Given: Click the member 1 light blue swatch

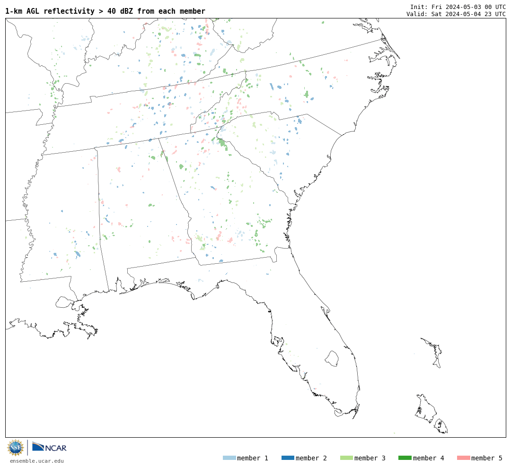Looking at the screenshot, I should tap(229, 458).
